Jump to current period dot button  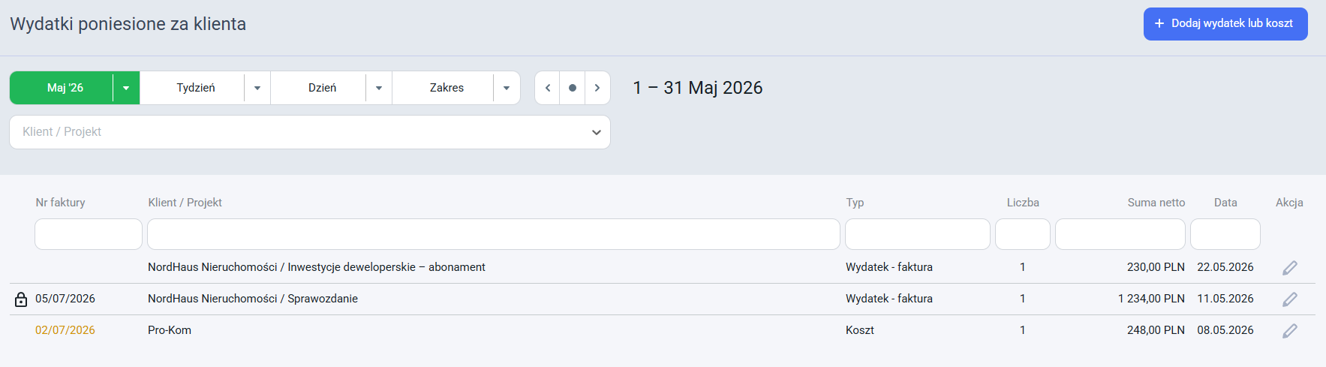[573, 88]
